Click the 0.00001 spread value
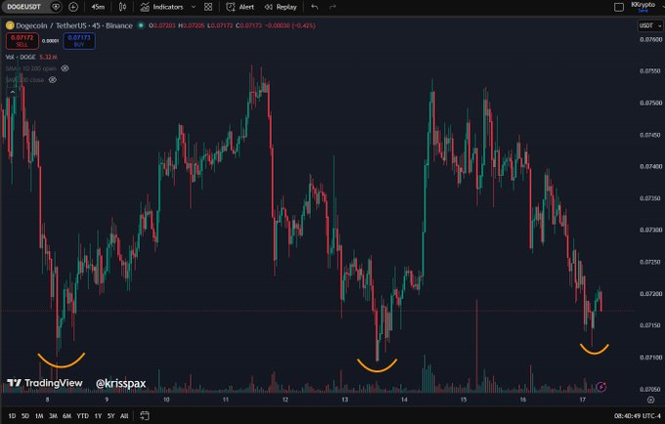The height and width of the screenshot is (424, 665). [51, 41]
